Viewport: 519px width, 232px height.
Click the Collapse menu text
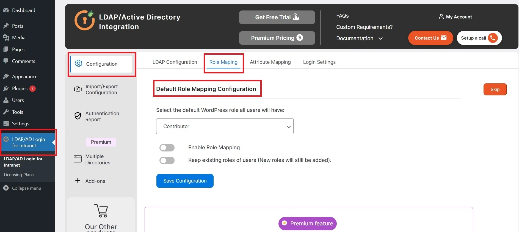tap(27, 188)
